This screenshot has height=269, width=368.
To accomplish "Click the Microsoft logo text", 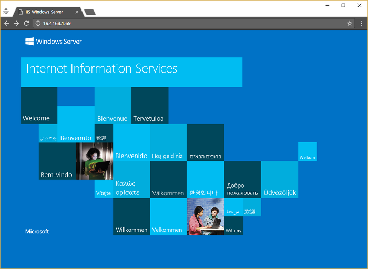I will point(37,232).
